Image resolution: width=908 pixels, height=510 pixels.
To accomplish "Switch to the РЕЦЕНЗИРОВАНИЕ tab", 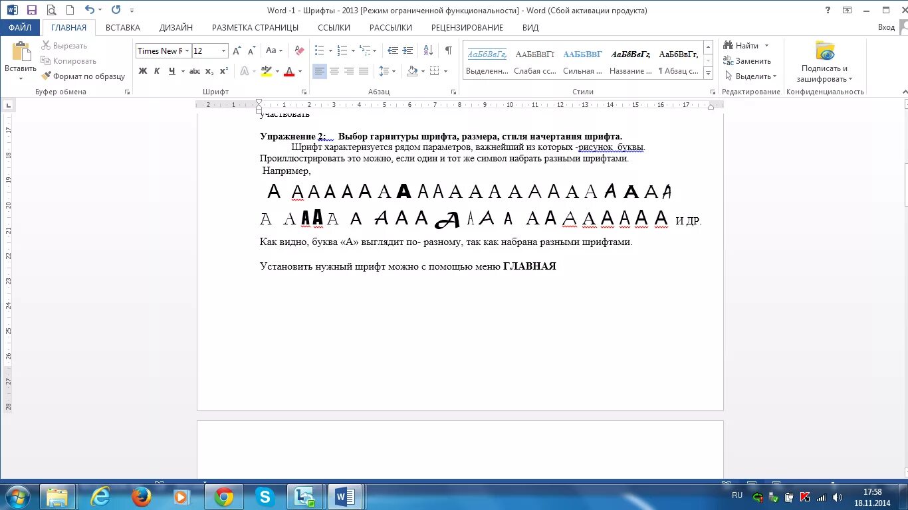I will [467, 27].
